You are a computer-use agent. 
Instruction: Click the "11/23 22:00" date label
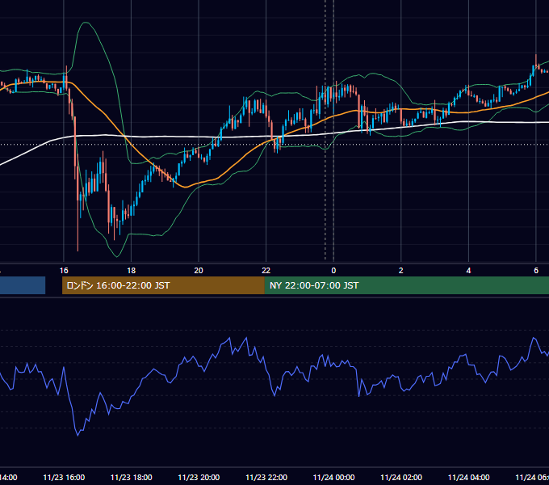(266, 478)
